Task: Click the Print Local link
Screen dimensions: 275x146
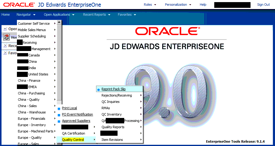Action: (70, 108)
